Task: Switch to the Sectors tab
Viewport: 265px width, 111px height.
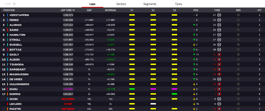Action: [121, 4]
